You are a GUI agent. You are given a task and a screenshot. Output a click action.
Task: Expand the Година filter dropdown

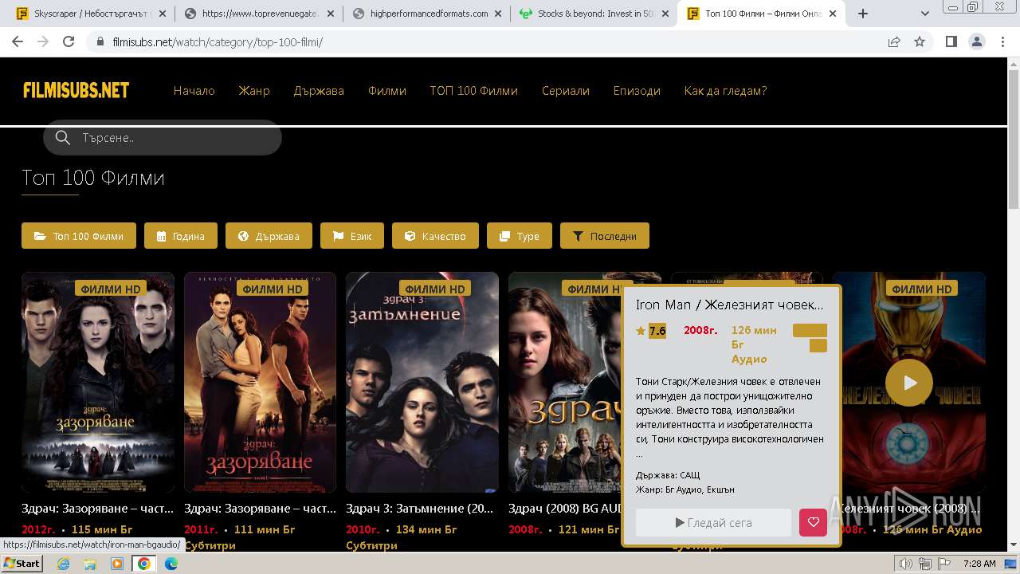[181, 236]
